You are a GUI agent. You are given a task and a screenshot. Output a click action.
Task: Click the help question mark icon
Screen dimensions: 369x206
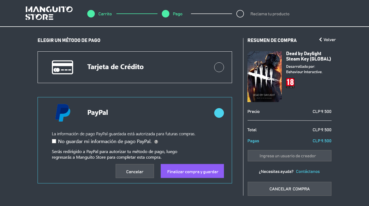click(156, 142)
